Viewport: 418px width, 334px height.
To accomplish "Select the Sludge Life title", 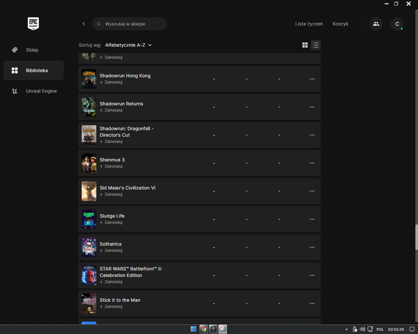I will 112,216.
